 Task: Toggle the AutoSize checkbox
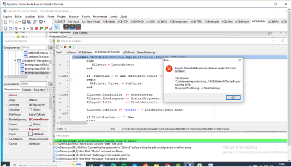pos(30,110)
